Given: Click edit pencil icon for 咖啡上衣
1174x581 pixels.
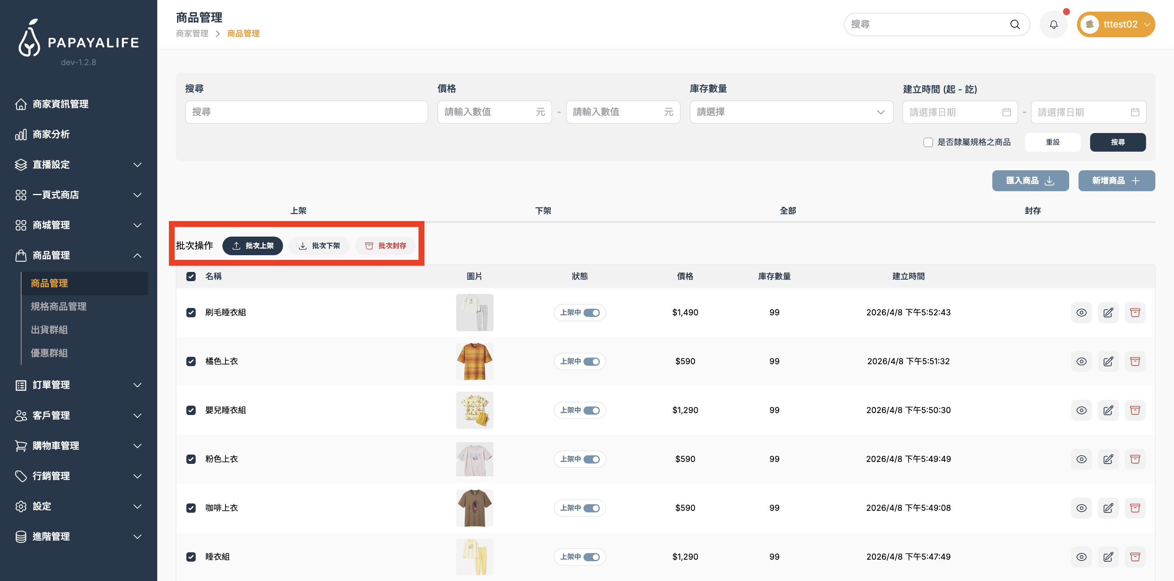Looking at the screenshot, I should point(1108,508).
